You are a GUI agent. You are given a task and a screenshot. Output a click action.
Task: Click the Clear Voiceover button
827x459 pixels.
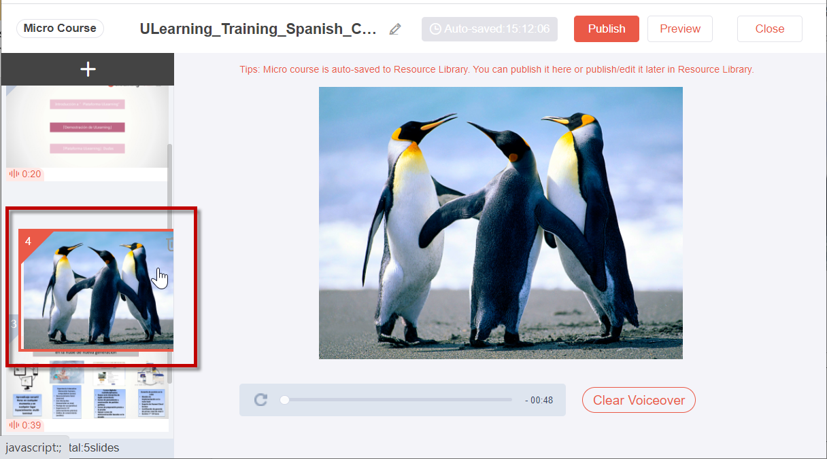(x=639, y=400)
